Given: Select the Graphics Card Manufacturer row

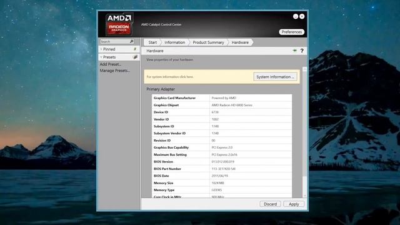Looking at the screenshot, I should pos(222,98).
